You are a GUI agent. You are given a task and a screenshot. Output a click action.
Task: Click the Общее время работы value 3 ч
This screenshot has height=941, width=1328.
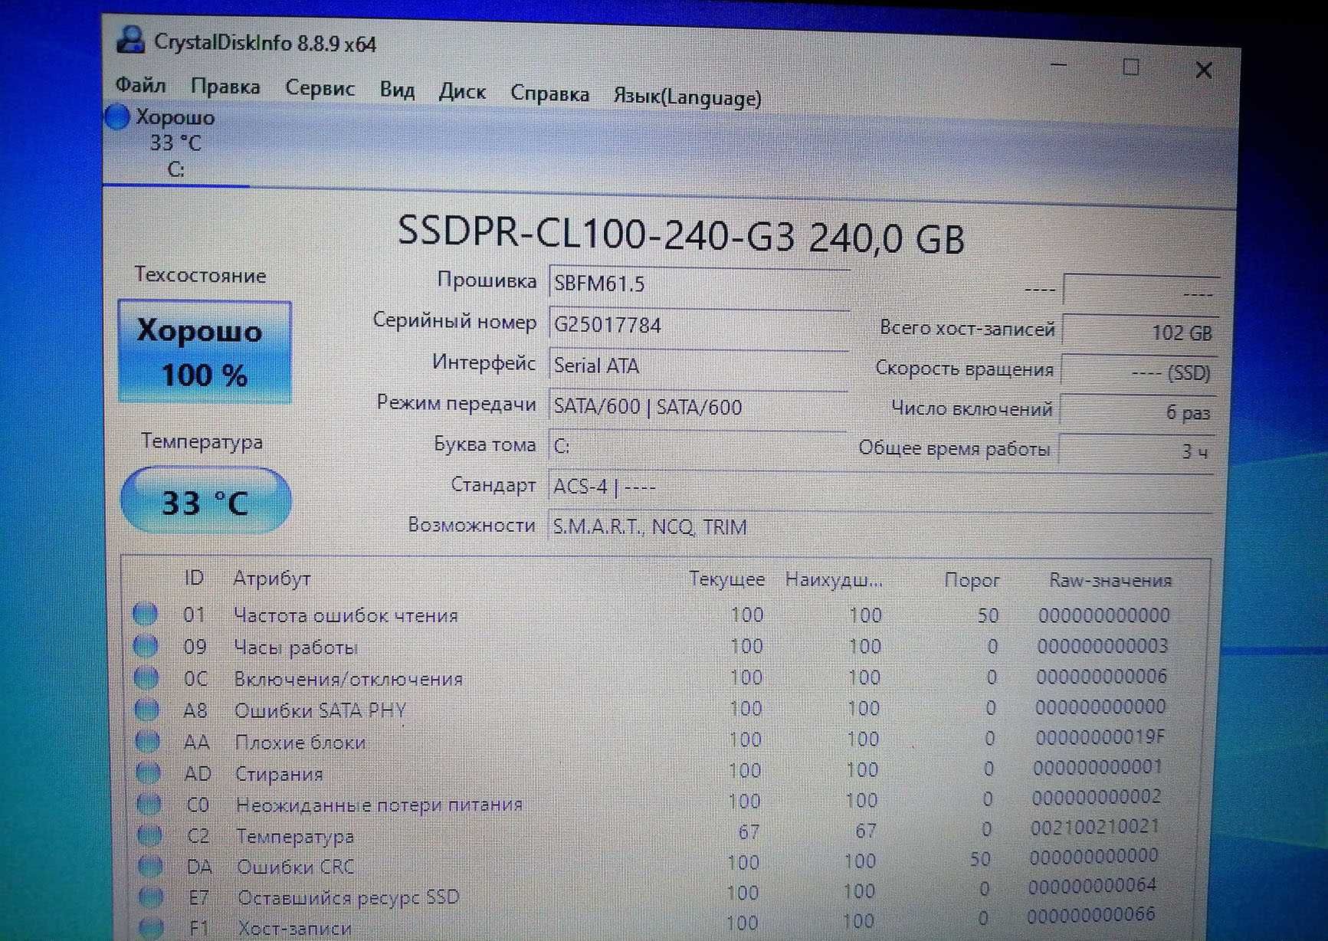[1137, 451]
